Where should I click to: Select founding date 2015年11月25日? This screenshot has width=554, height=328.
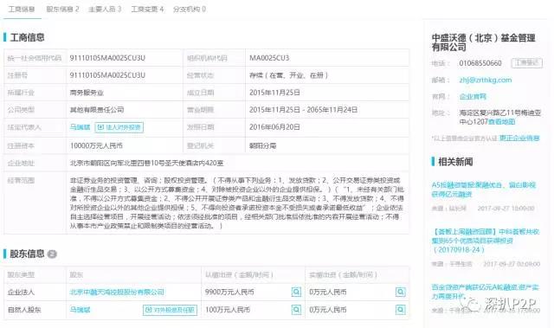(274, 93)
